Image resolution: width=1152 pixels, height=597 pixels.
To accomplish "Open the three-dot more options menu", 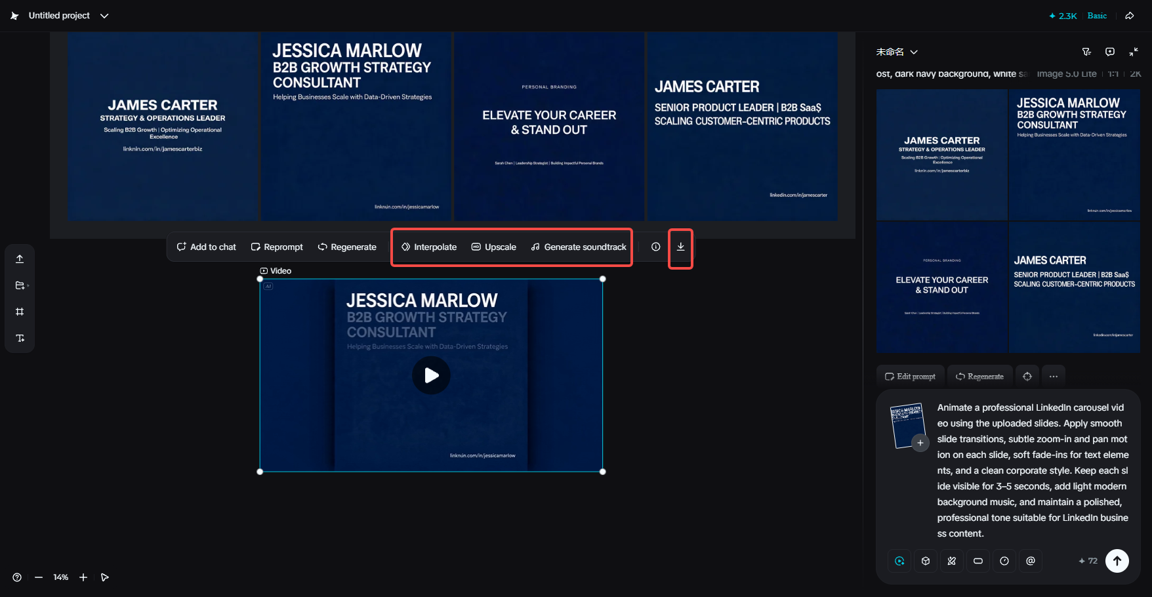I will [x=1054, y=377].
